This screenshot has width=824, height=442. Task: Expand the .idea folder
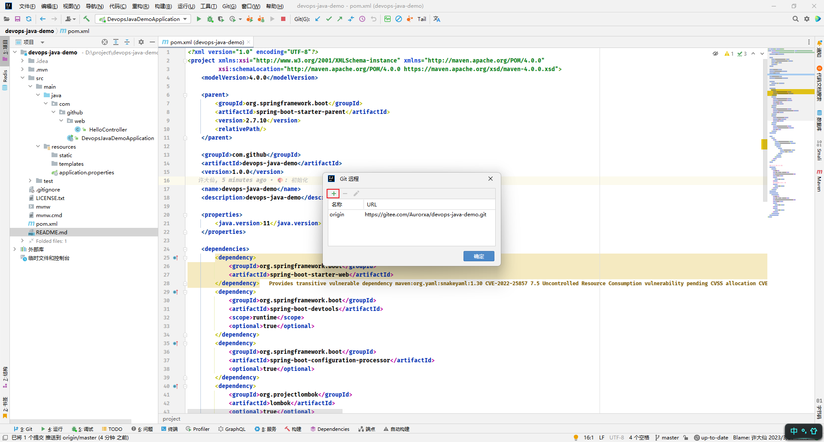[22, 61]
